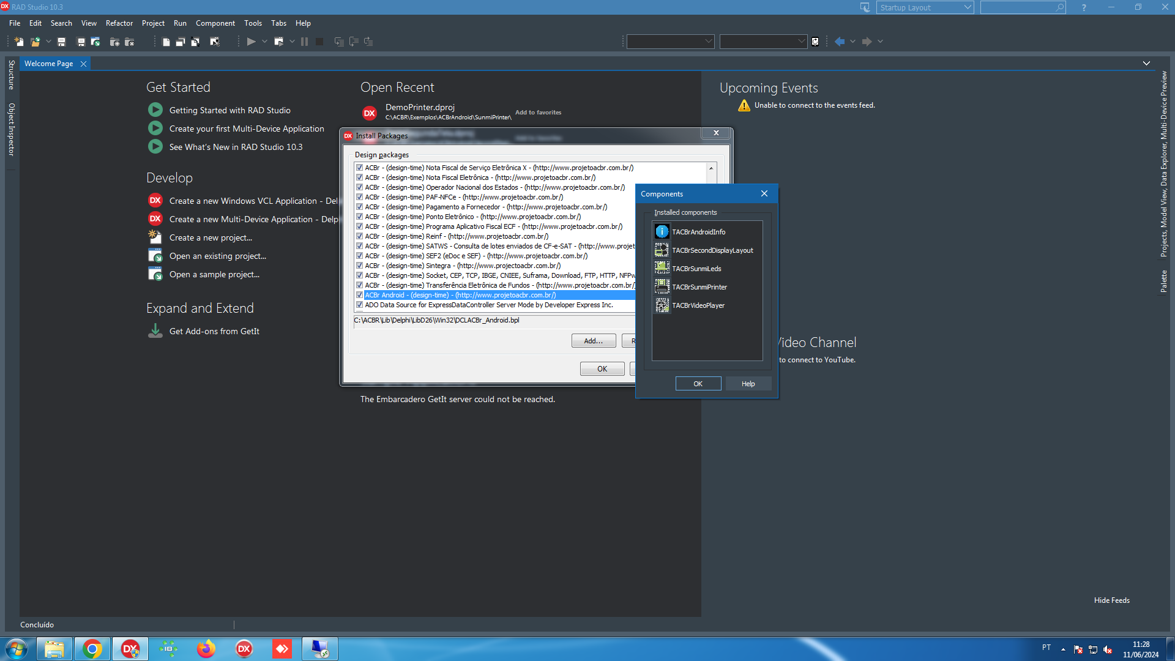Viewport: 1175px width, 661px height.
Task: Click the Stop program toolbar icon
Action: click(x=319, y=42)
